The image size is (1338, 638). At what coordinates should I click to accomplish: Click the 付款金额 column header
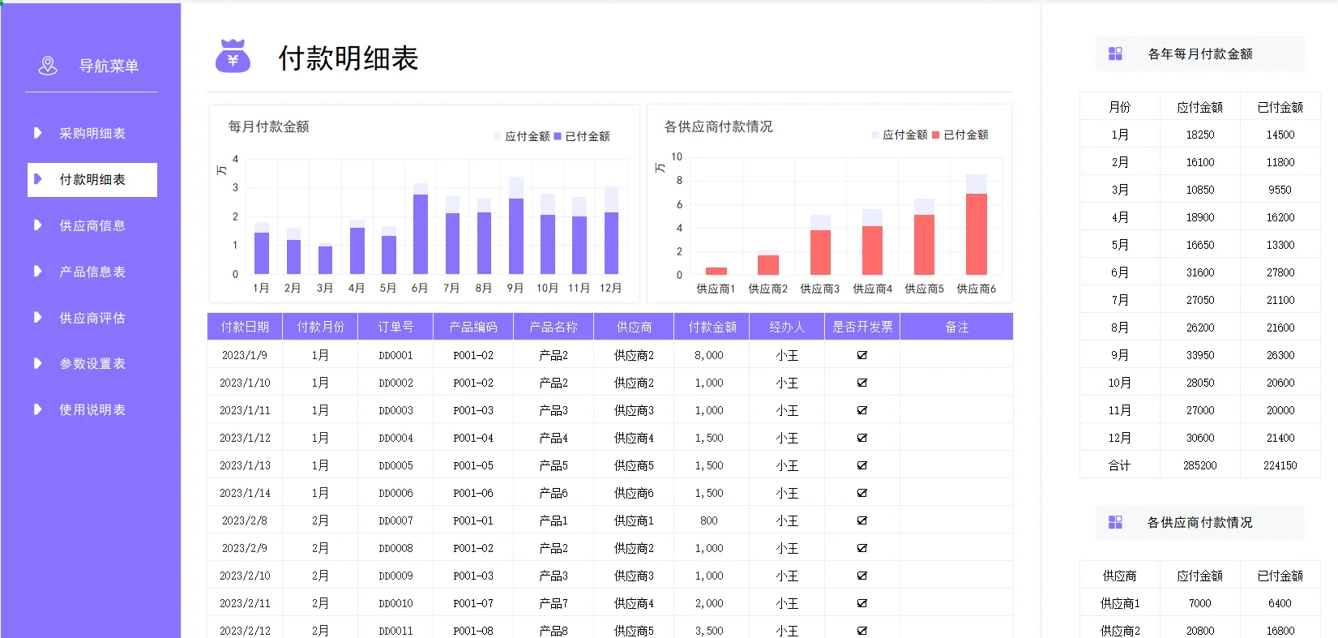[712, 327]
